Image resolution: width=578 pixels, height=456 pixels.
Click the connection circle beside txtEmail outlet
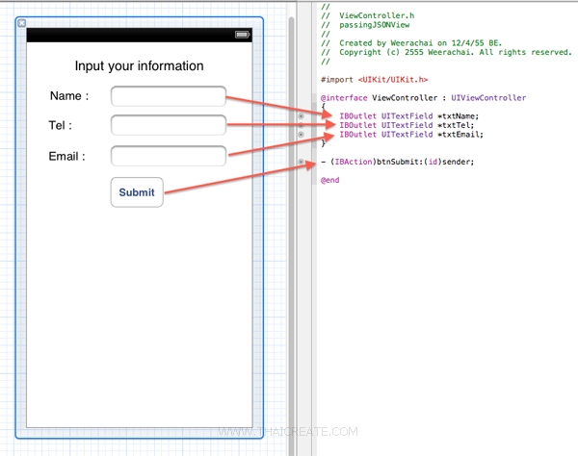(x=302, y=135)
